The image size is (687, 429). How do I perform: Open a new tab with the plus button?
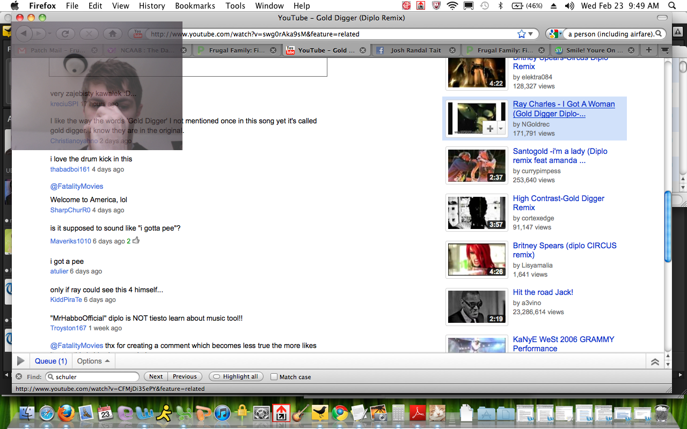click(x=649, y=50)
